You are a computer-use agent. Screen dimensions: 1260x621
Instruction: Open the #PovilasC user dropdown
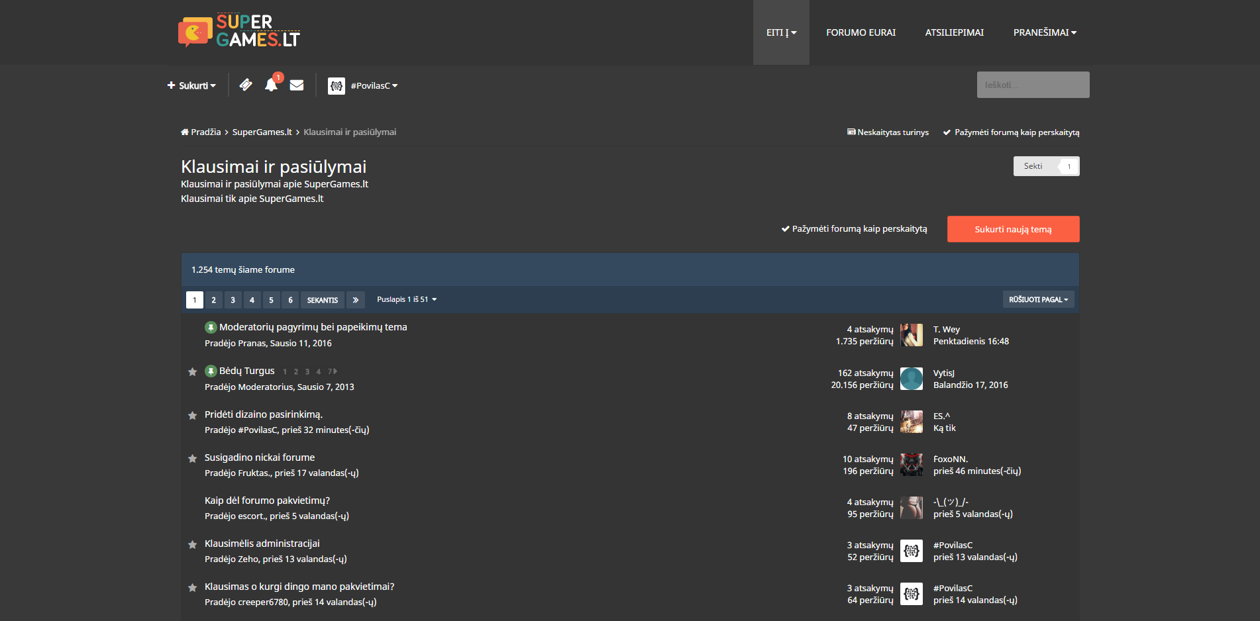click(374, 86)
